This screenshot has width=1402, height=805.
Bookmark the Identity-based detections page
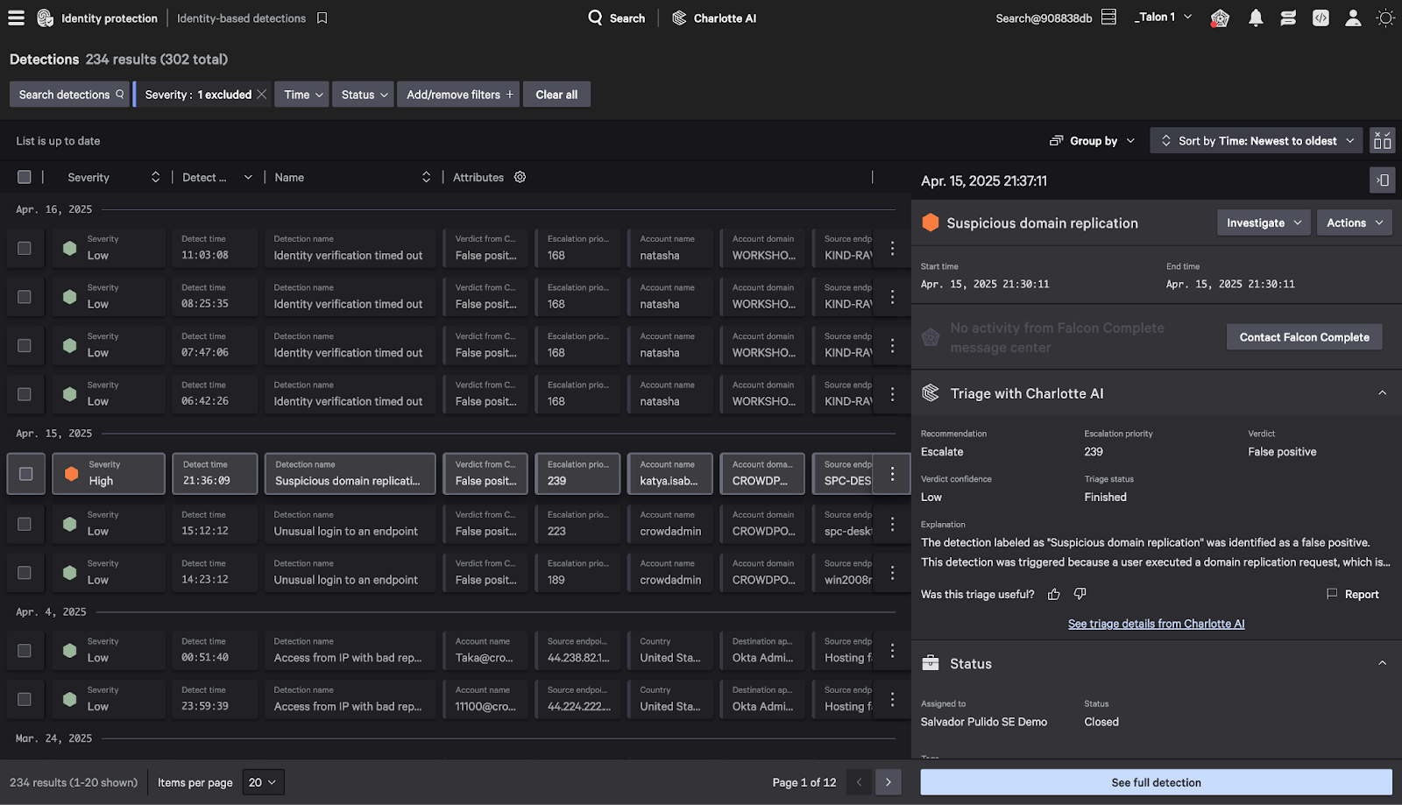coord(322,18)
